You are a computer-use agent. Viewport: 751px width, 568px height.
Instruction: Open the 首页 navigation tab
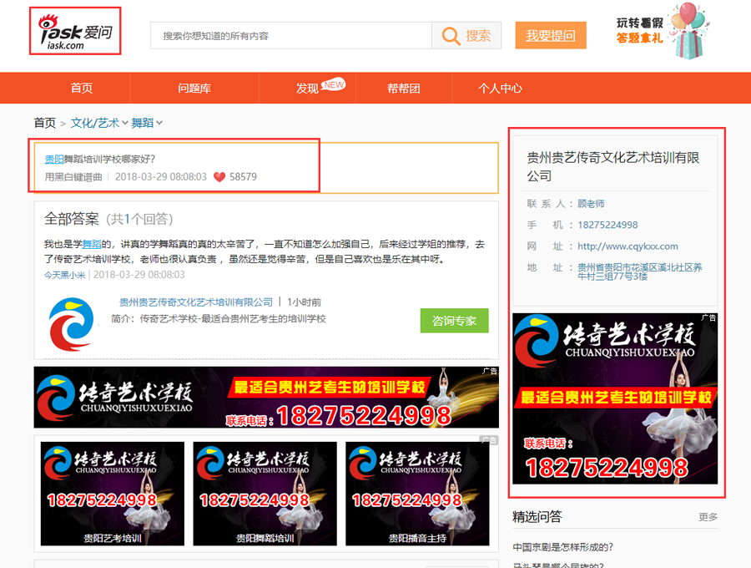pyautogui.click(x=82, y=89)
